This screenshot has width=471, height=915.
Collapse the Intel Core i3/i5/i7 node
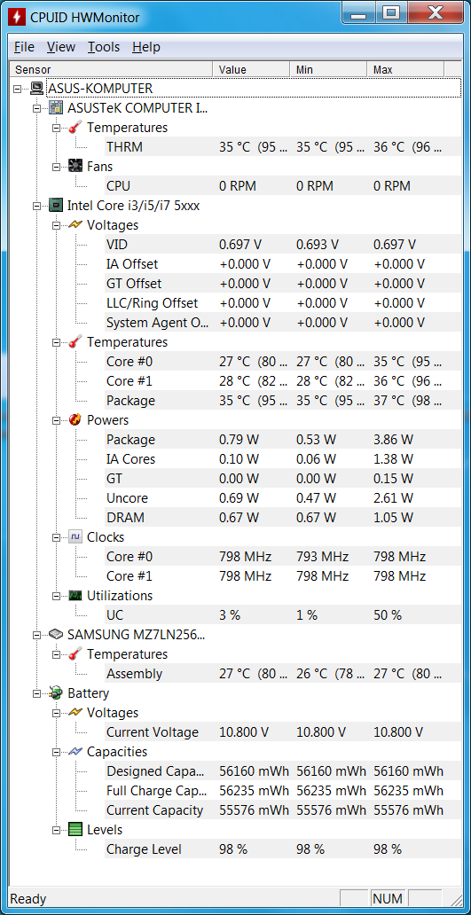tap(36, 206)
